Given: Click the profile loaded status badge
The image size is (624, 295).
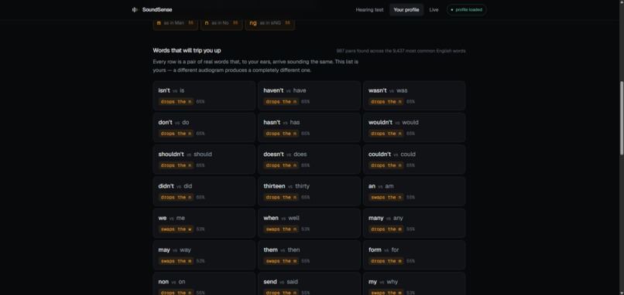Looking at the screenshot, I should (466, 9).
